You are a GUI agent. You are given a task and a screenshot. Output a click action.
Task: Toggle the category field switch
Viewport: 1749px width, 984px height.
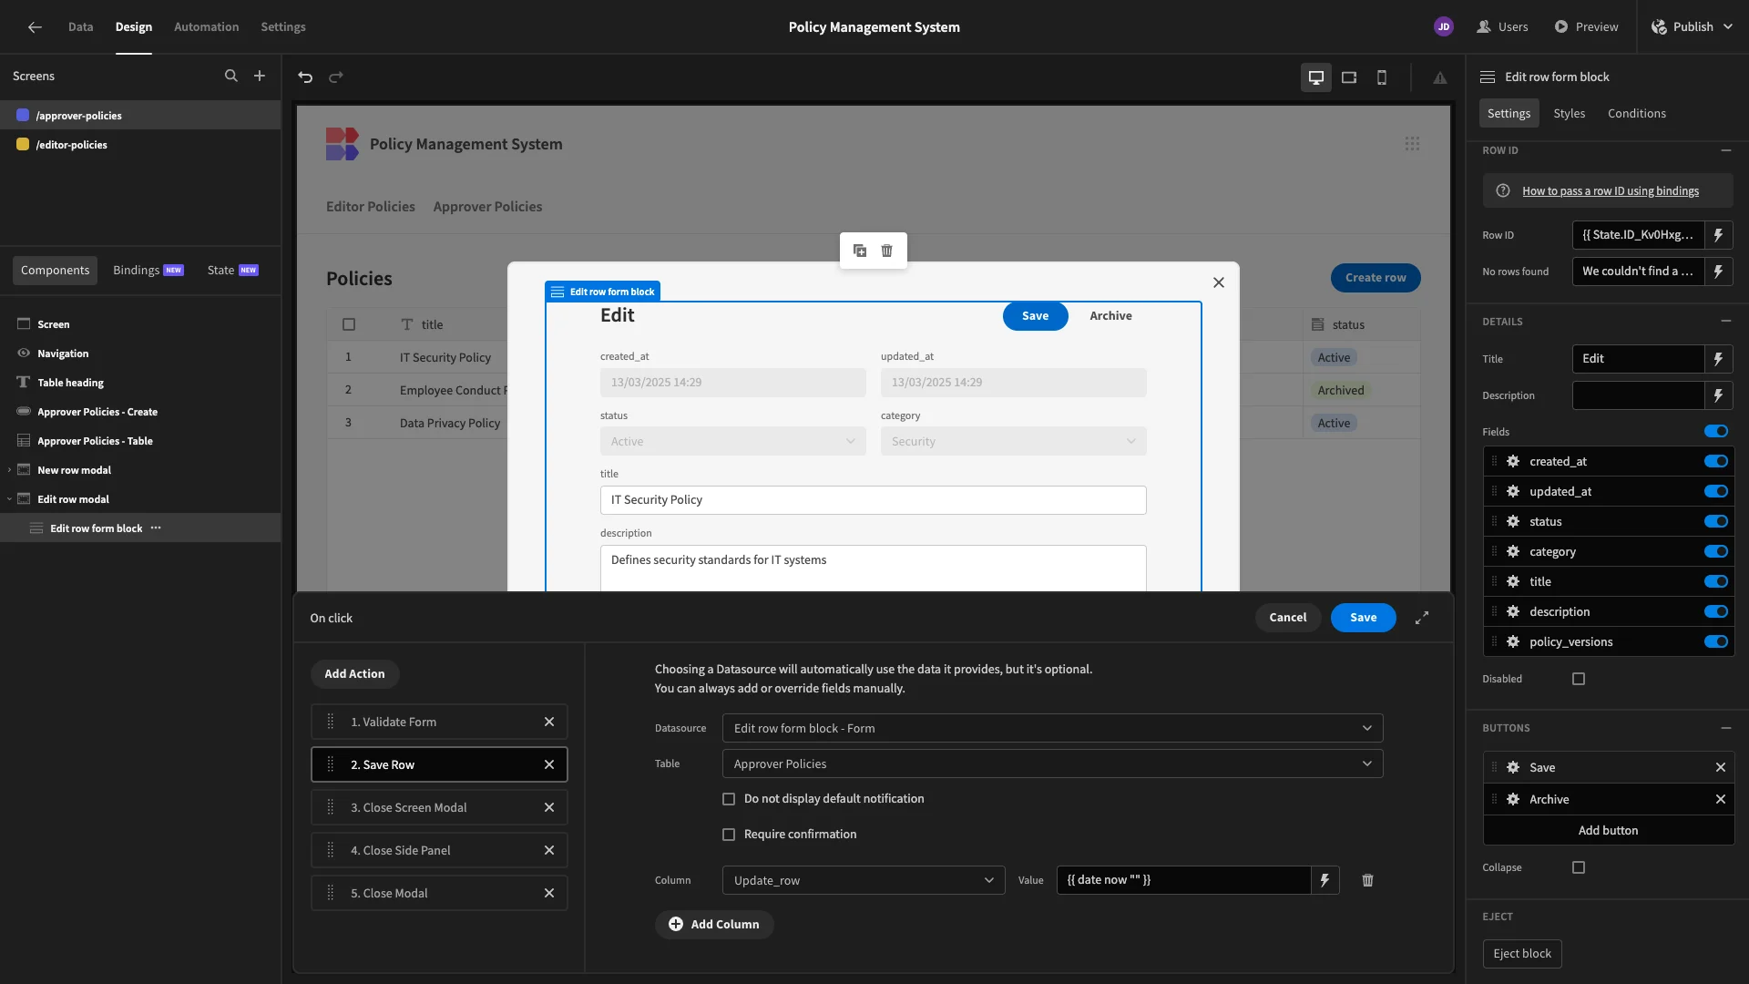(x=1716, y=551)
